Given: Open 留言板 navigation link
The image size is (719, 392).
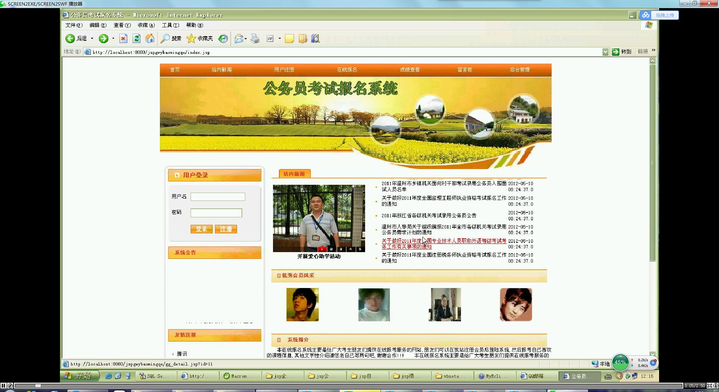Looking at the screenshot, I should pos(465,70).
